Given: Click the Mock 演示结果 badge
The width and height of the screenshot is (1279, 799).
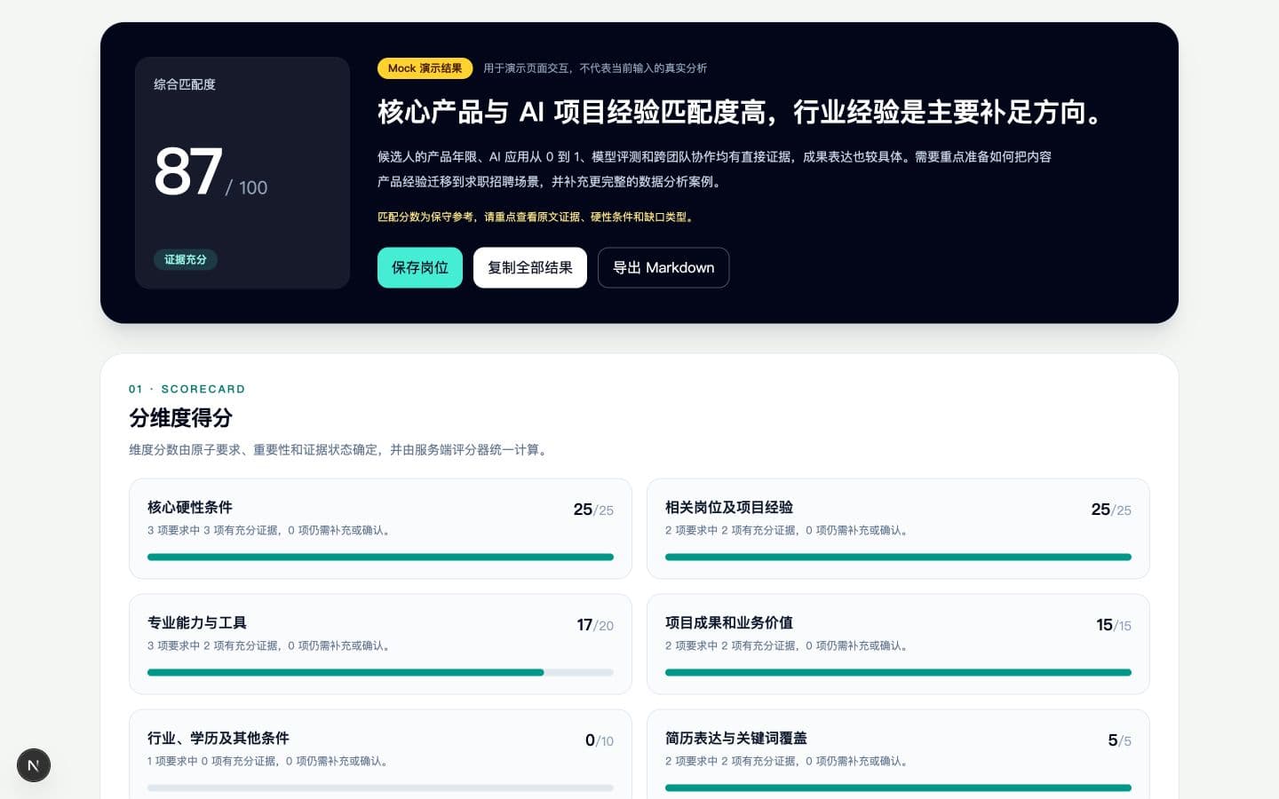Looking at the screenshot, I should (425, 68).
